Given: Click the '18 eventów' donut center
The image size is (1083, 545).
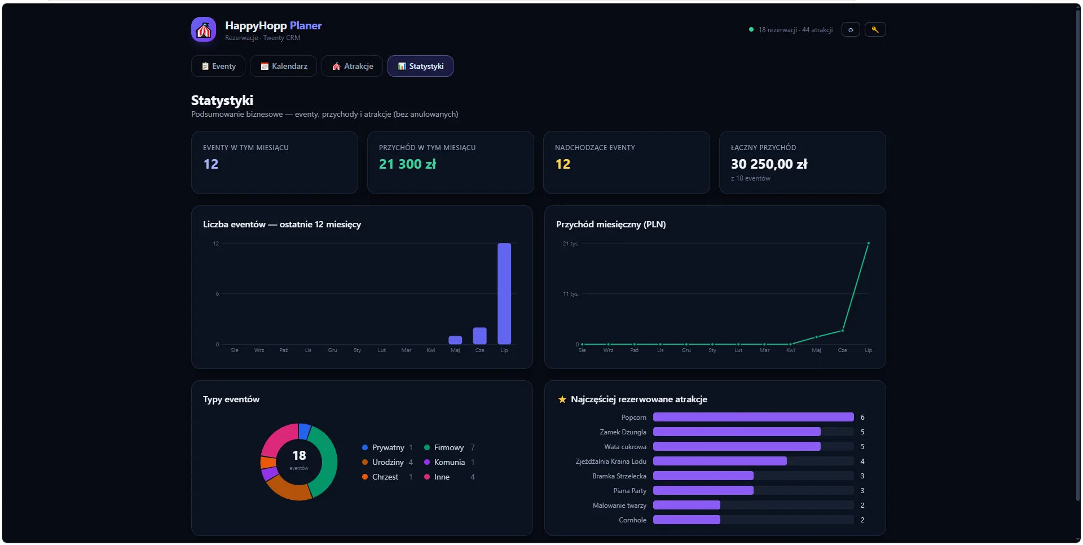Looking at the screenshot, I should pos(299,459).
